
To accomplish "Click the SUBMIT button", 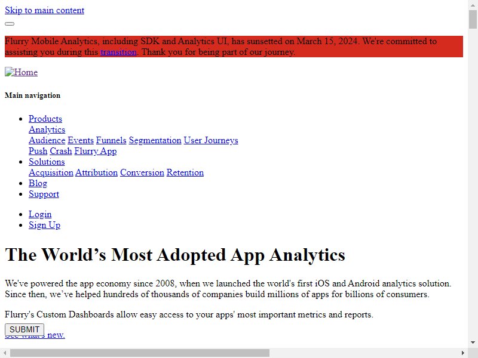I will (24, 330).
